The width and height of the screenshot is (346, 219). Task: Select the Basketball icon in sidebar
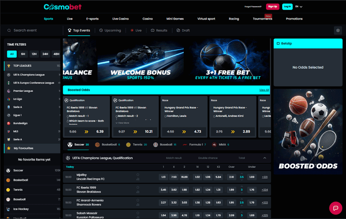click(8, 180)
